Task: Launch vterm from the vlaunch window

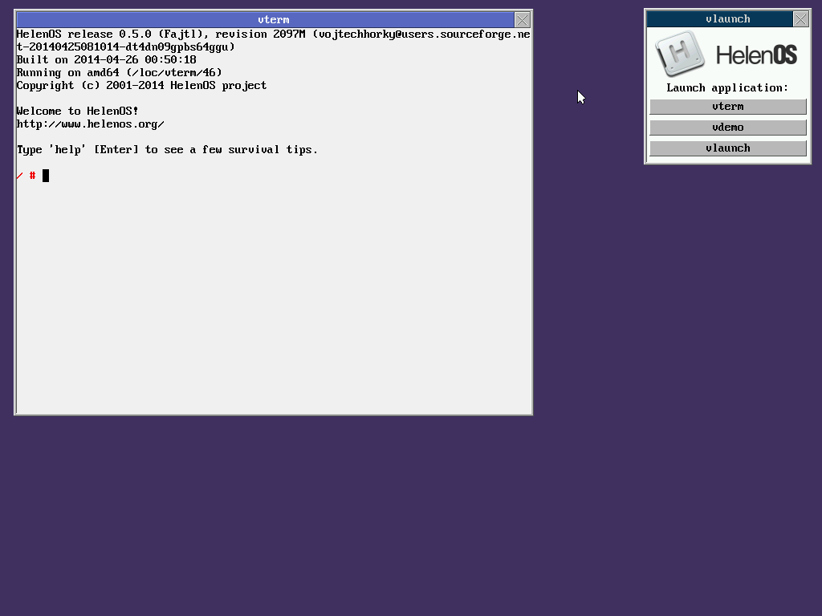Action: coord(727,107)
